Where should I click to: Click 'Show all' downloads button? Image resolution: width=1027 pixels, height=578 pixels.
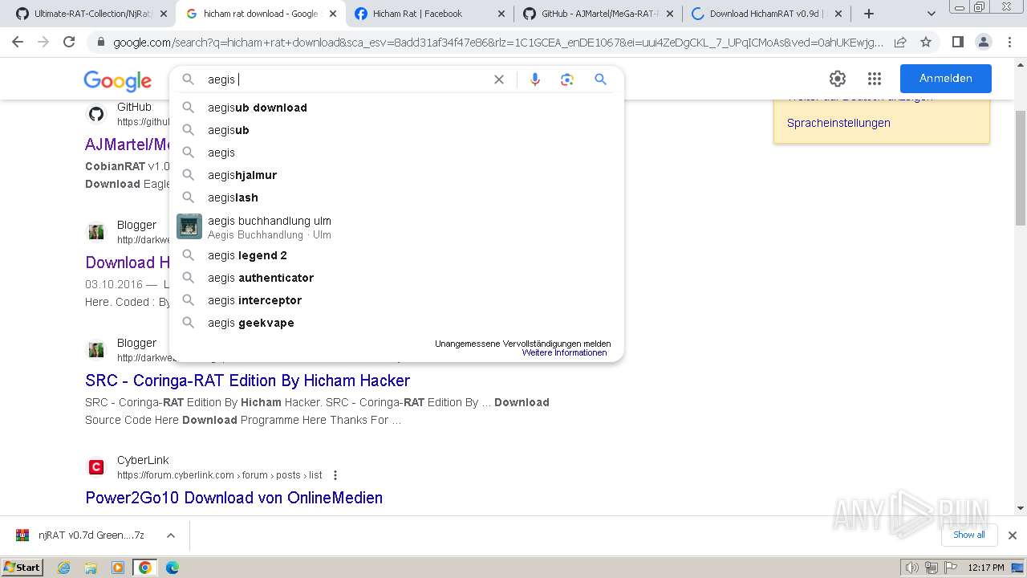pyautogui.click(x=968, y=535)
